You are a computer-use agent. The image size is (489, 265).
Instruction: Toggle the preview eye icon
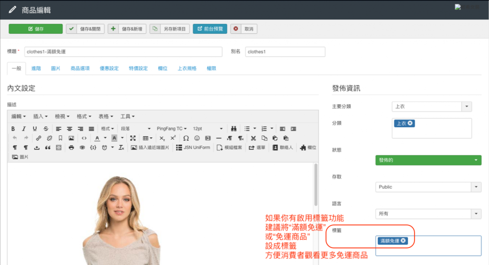pos(82,148)
